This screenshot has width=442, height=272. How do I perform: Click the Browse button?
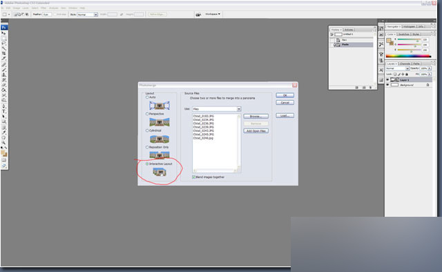click(256, 116)
